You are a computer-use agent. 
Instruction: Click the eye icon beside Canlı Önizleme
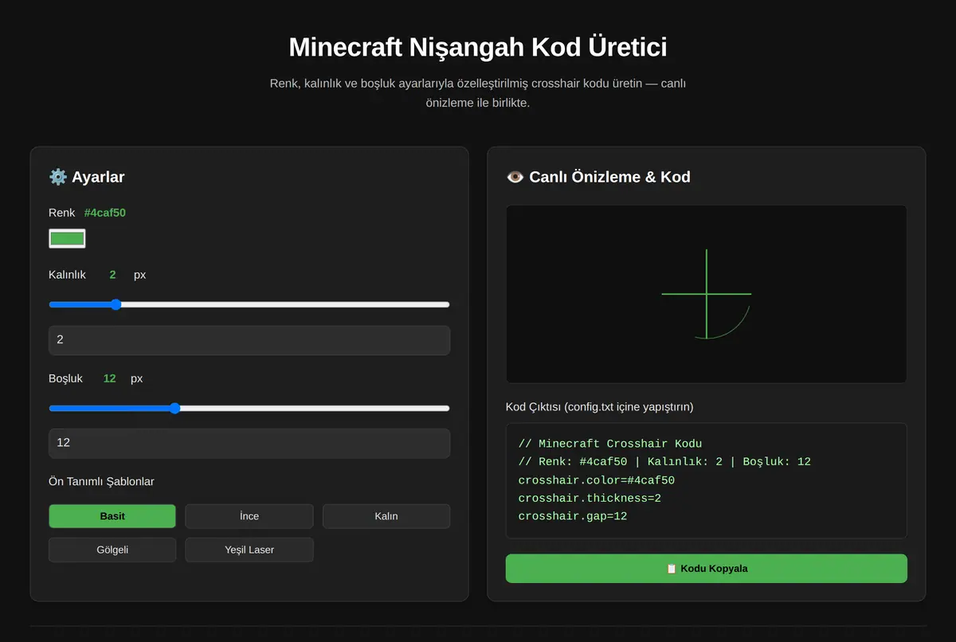point(515,177)
